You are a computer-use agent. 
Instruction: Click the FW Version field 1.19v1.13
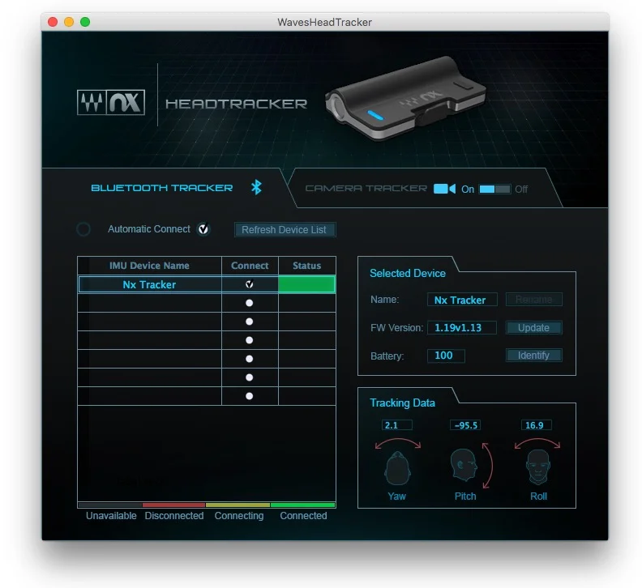(x=462, y=328)
